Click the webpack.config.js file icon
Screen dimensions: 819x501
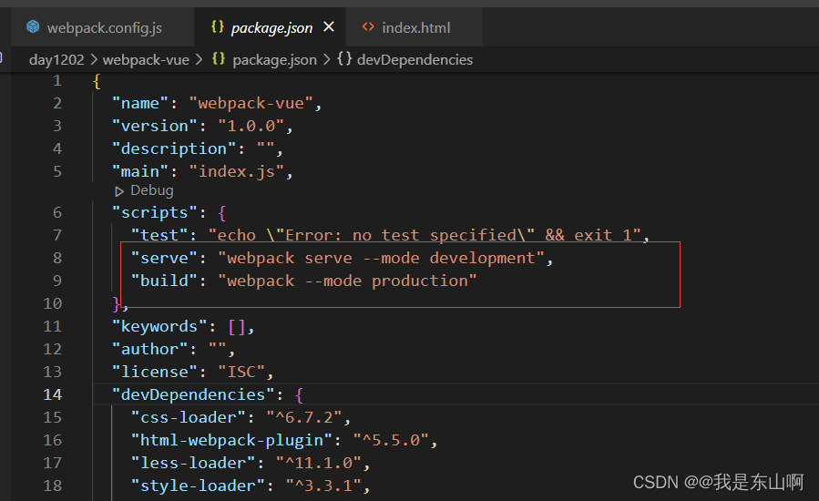(33, 26)
